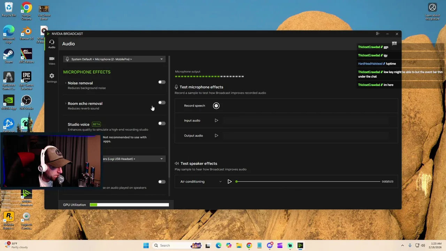Minimize the NVIDIA Broadcast window
The image size is (446, 251).
387,34
